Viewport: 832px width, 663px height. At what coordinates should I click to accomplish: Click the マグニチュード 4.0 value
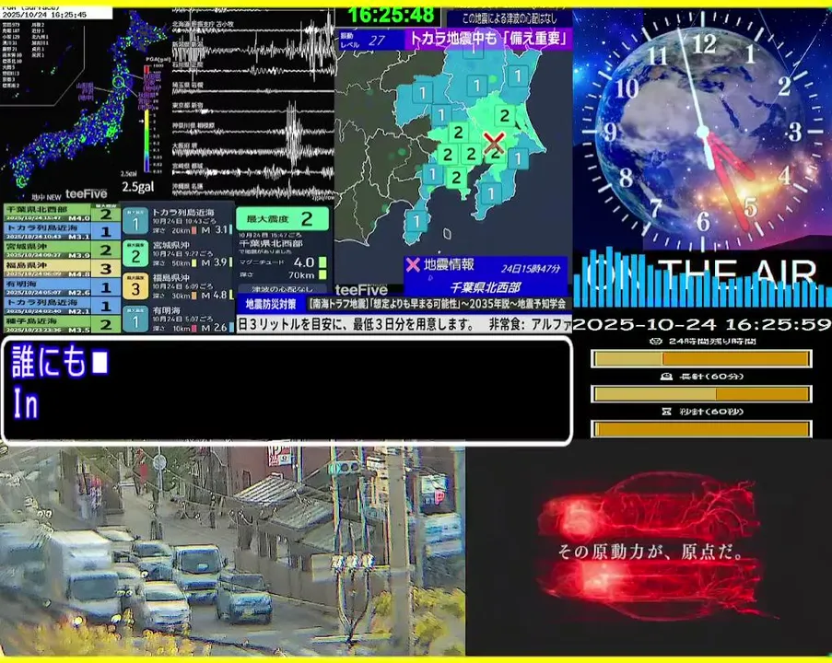pyautogui.click(x=304, y=262)
